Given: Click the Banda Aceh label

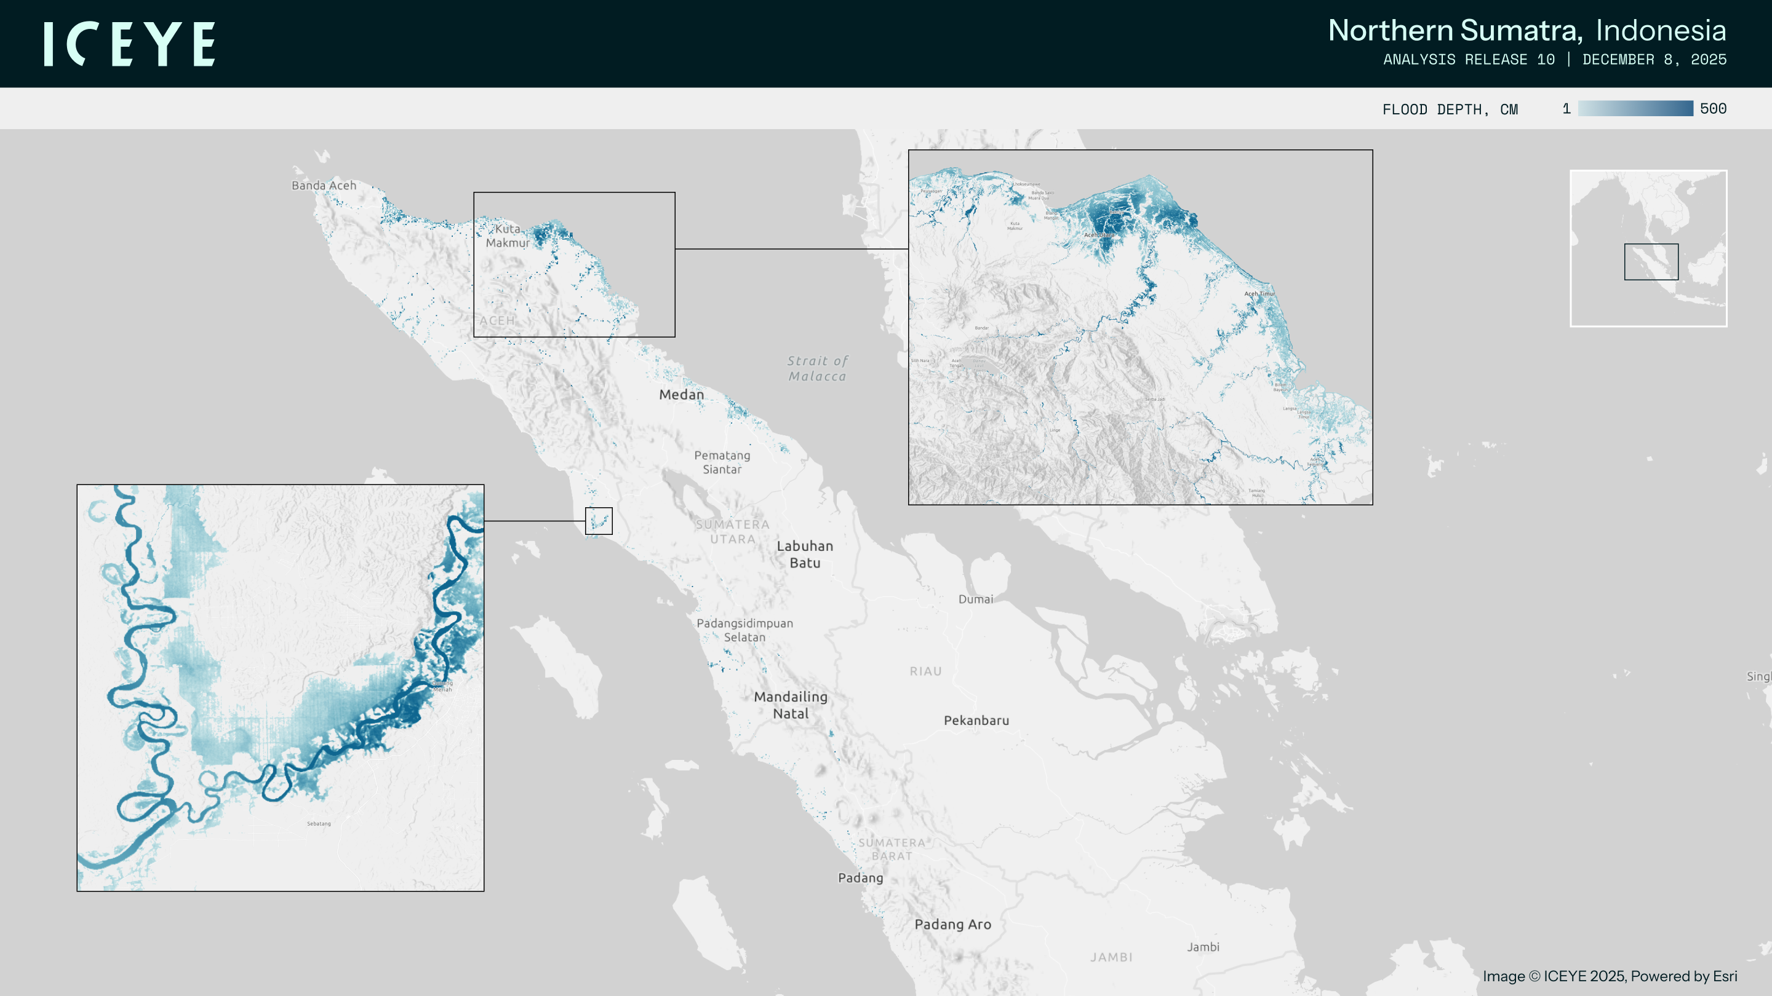Looking at the screenshot, I should click(323, 186).
